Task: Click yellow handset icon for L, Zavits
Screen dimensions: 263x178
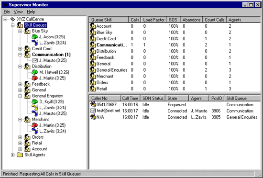Action: click(x=34, y=108)
